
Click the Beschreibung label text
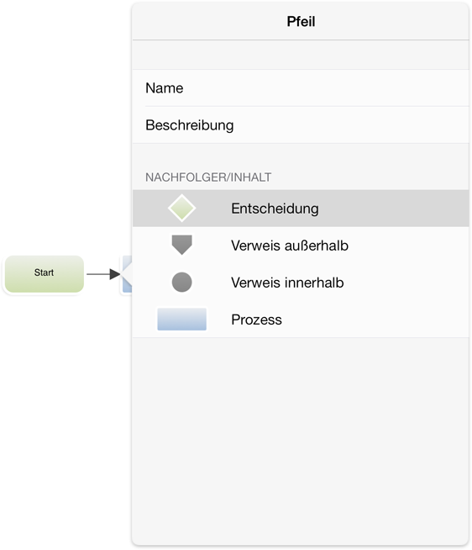click(190, 125)
